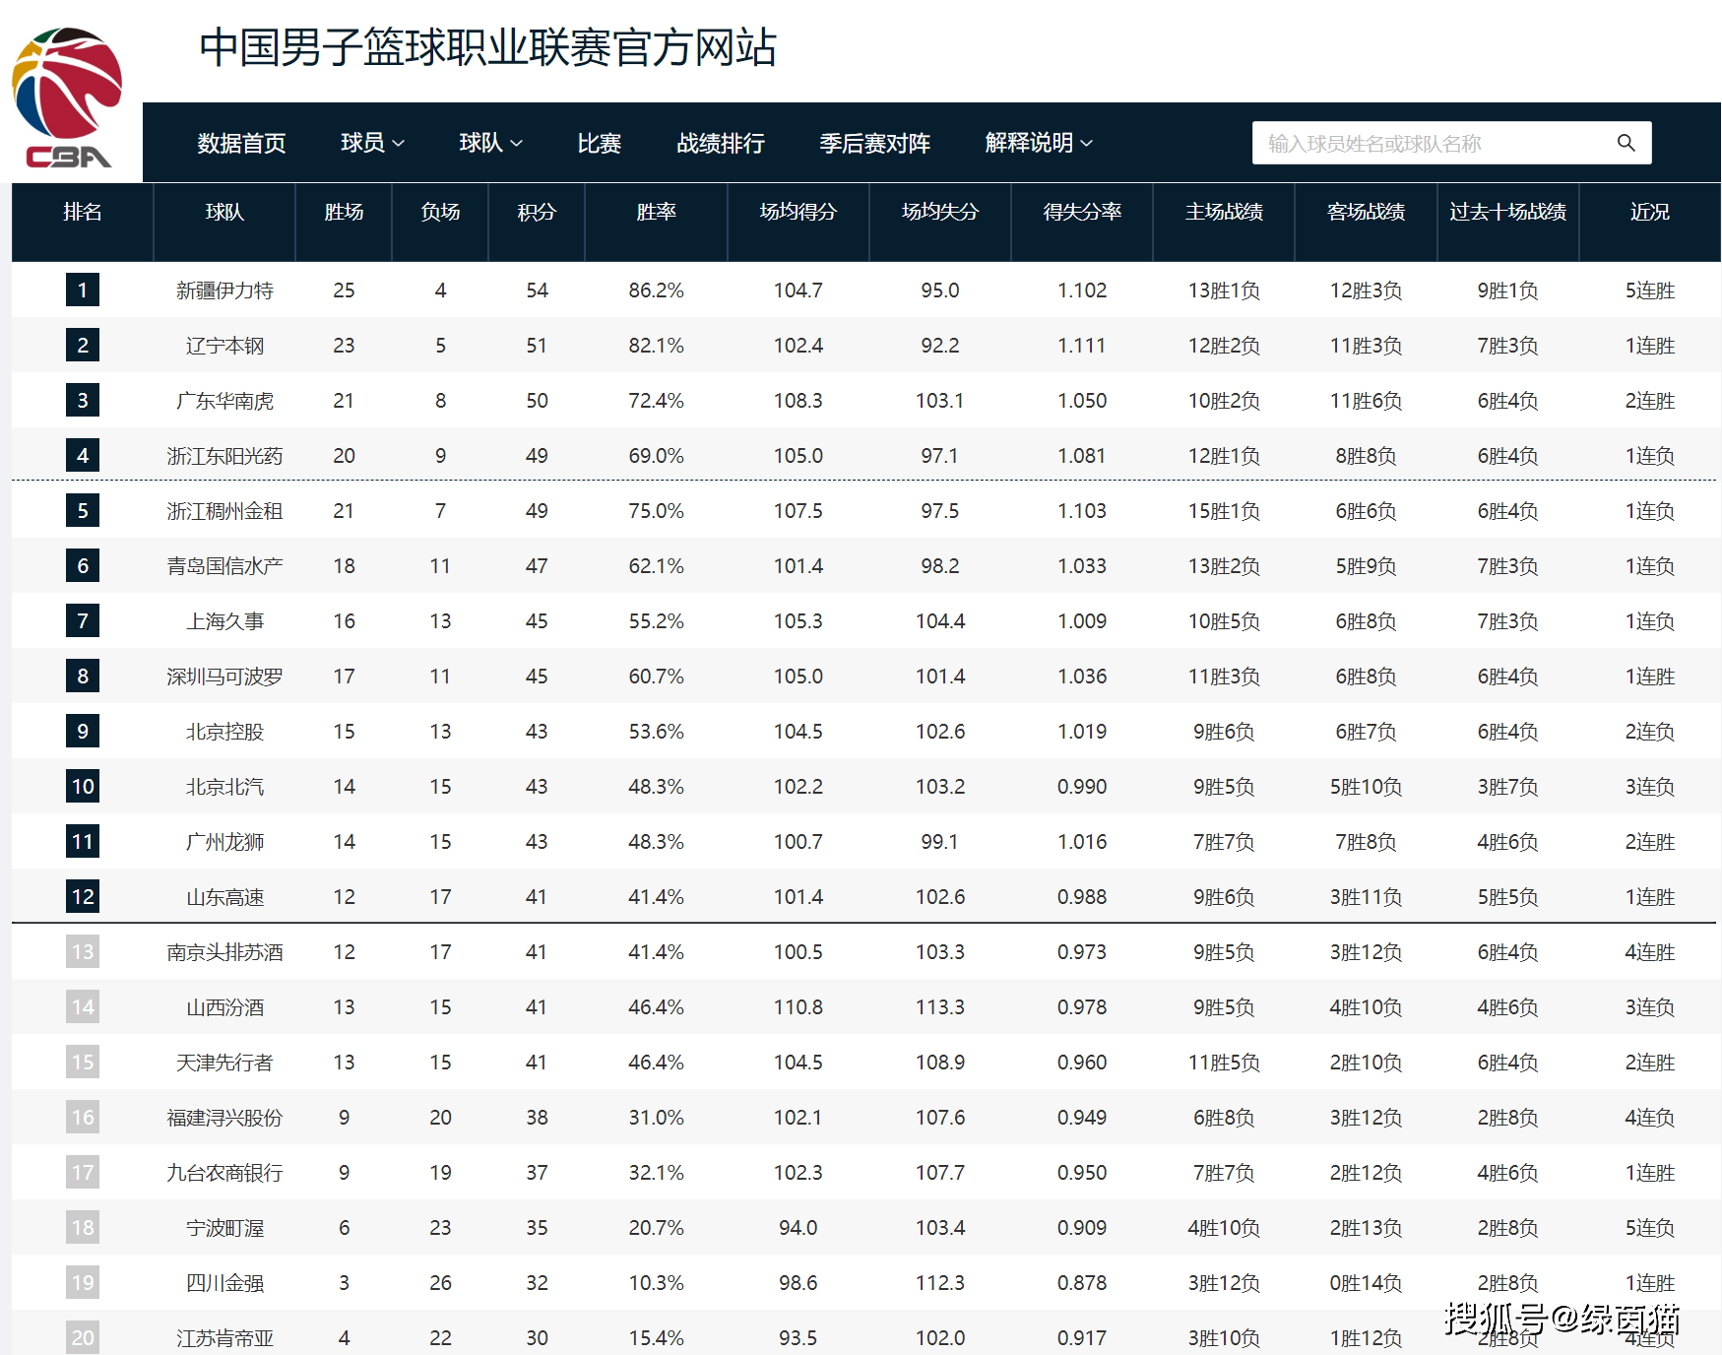
Task: Open team 广州龙狮
Action: click(x=224, y=842)
